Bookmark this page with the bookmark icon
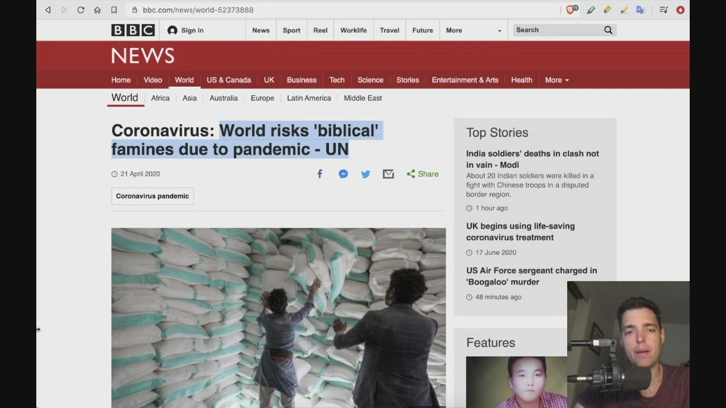The height and width of the screenshot is (408, 726). [x=114, y=10]
